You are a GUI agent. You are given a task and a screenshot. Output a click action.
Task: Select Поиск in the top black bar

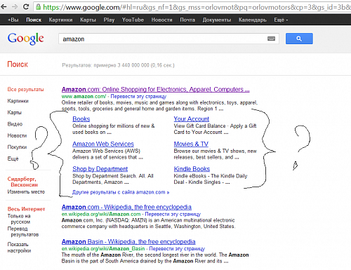34,20
